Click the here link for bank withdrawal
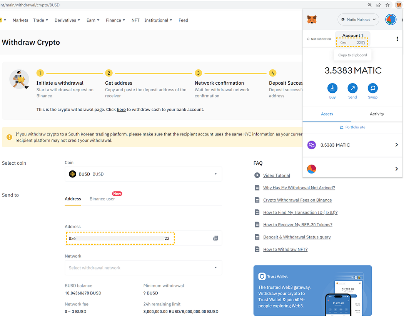The height and width of the screenshot is (319, 404). pyautogui.click(x=121, y=110)
